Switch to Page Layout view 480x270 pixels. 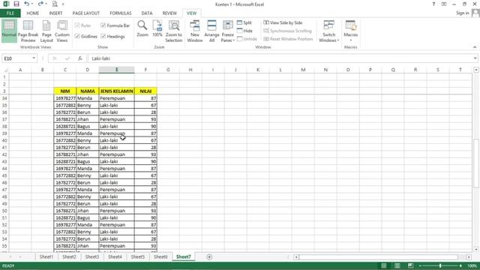(46, 31)
